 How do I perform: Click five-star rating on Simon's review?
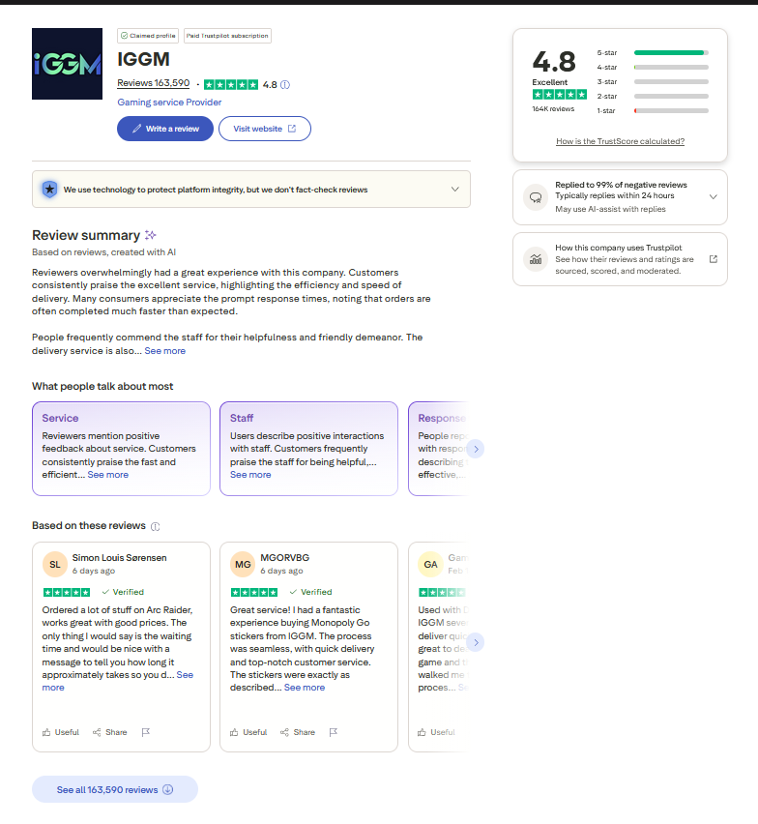66,592
